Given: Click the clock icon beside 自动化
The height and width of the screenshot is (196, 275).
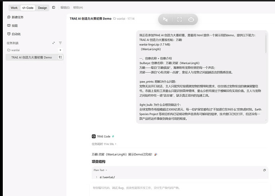Looking at the screenshot, I should pos(9,34).
